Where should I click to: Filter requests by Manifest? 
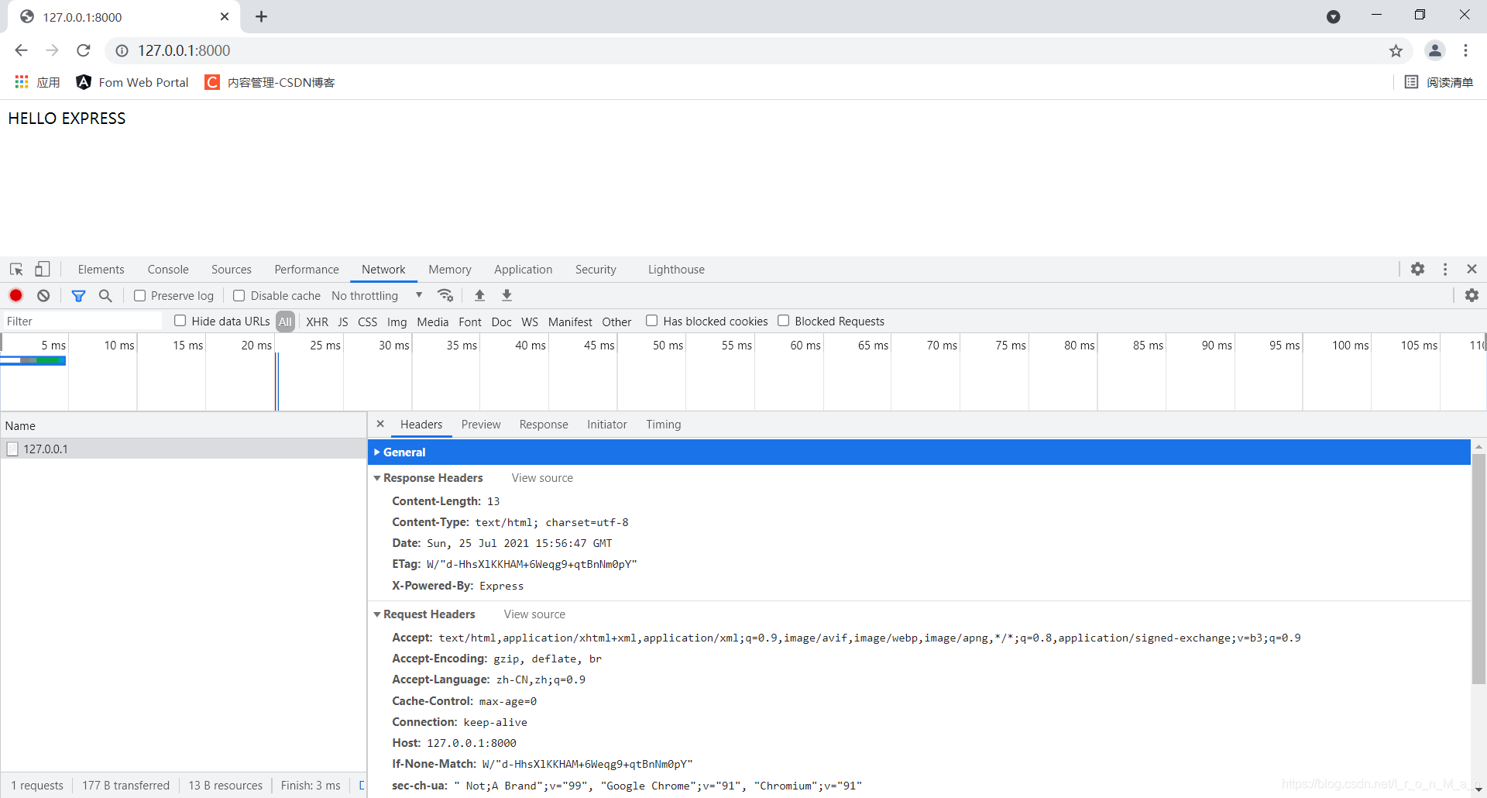(x=570, y=322)
